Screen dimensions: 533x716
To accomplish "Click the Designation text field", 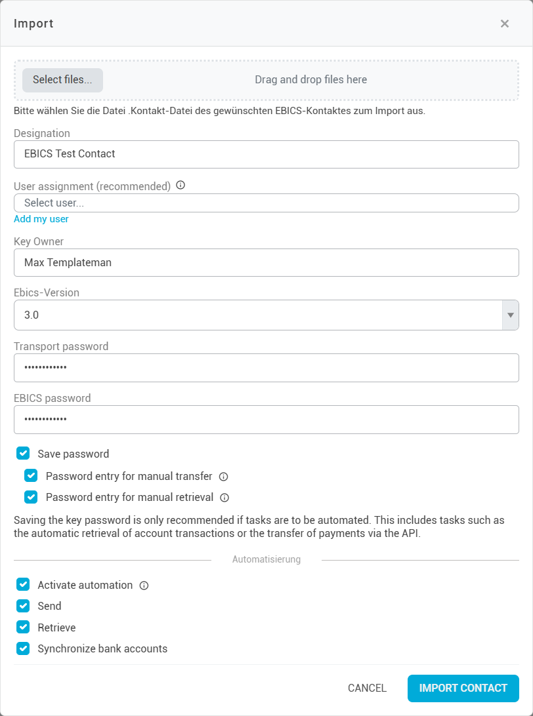I will click(266, 154).
